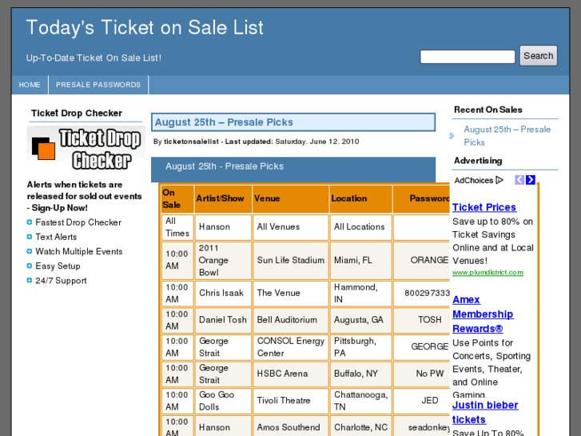This screenshot has height=436, width=581.
Task: Open the HOME menu item
Action: [x=30, y=85]
